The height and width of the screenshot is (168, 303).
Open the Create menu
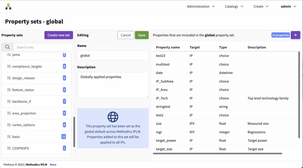pyautogui.click(x=261, y=6)
